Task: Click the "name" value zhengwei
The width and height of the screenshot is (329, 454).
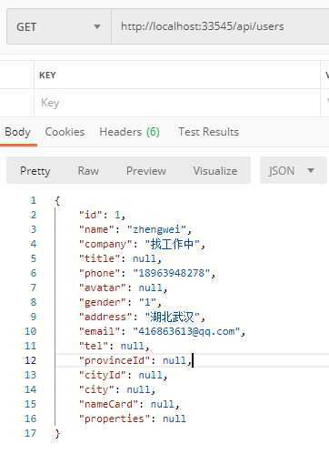Action: [x=156, y=229]
